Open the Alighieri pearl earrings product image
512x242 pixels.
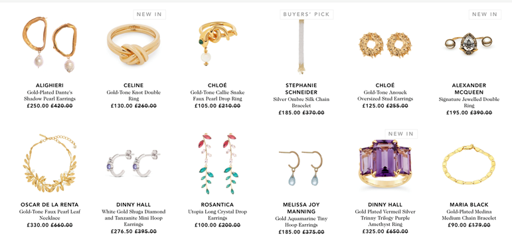pyautogui.click(x=50, y=44)
